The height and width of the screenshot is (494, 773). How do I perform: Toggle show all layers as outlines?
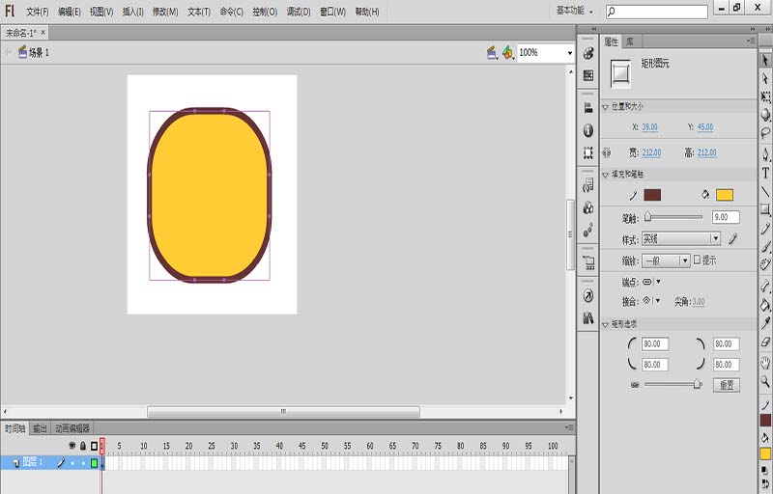click(x=94, y=446)
